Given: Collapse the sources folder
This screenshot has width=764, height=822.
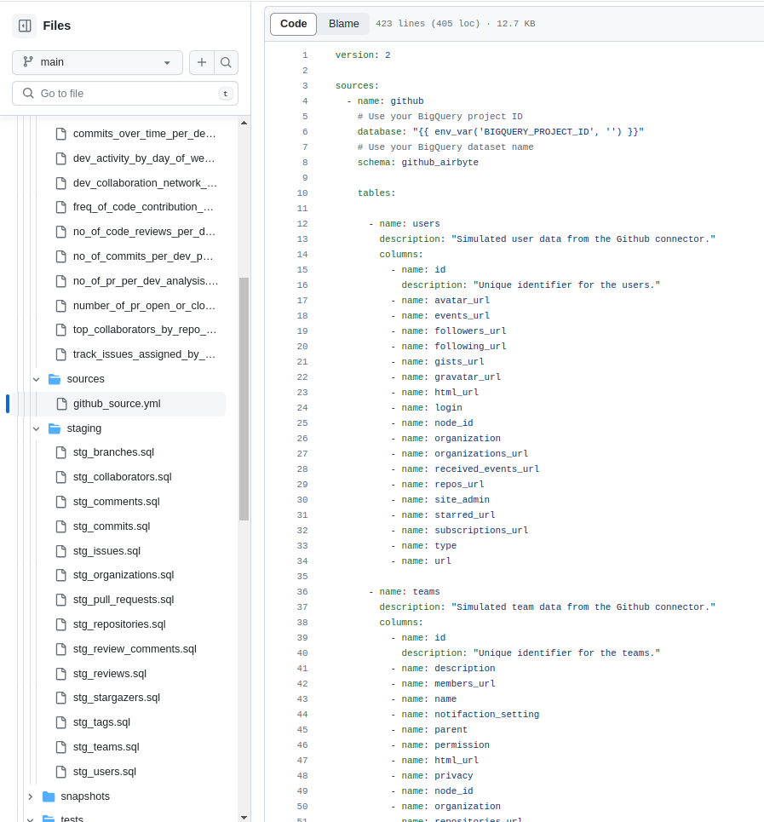Looking at the screenshot, I should [36, 378].
